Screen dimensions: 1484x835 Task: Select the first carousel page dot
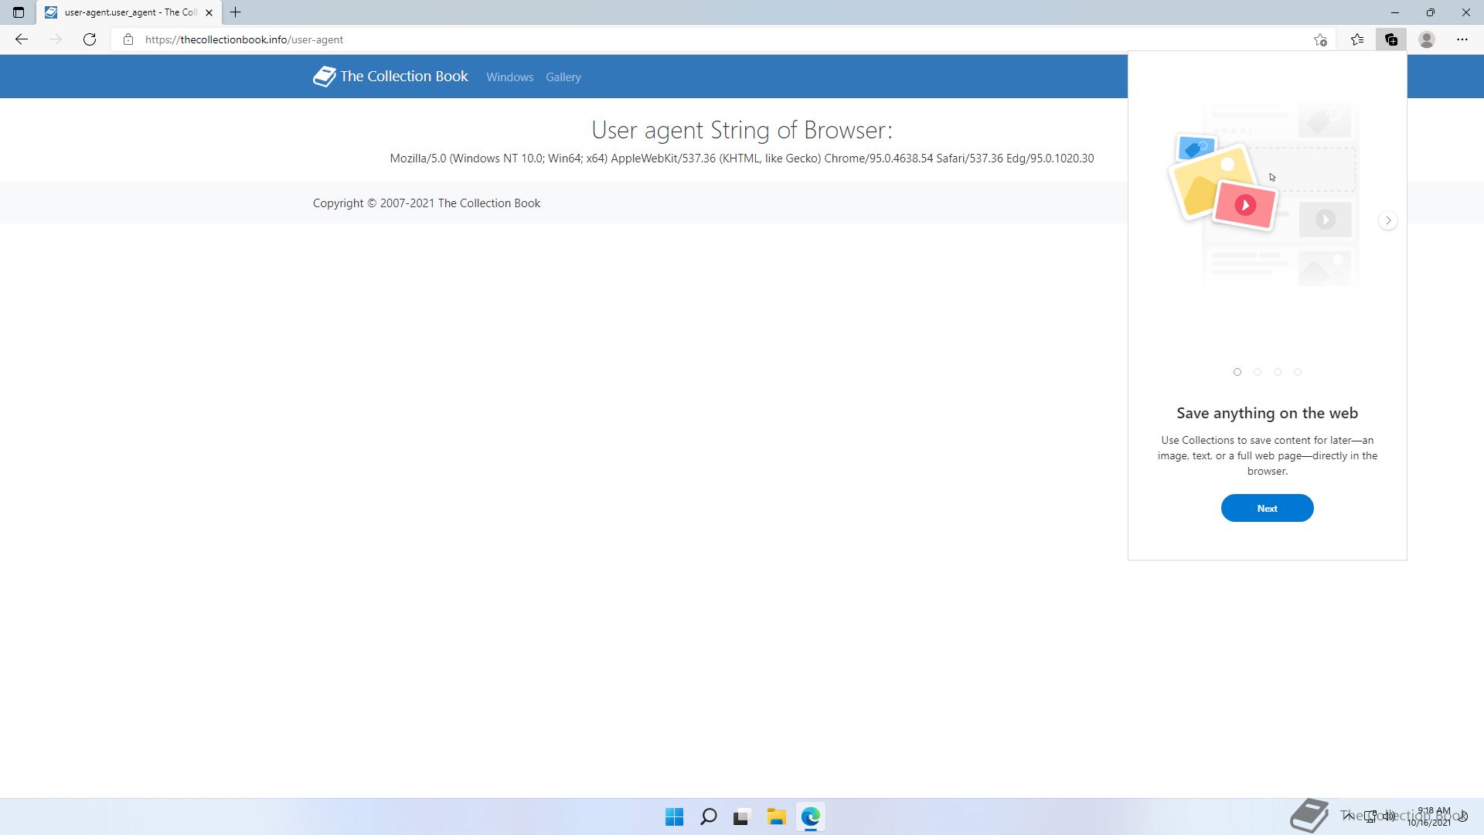[1237, 372]
